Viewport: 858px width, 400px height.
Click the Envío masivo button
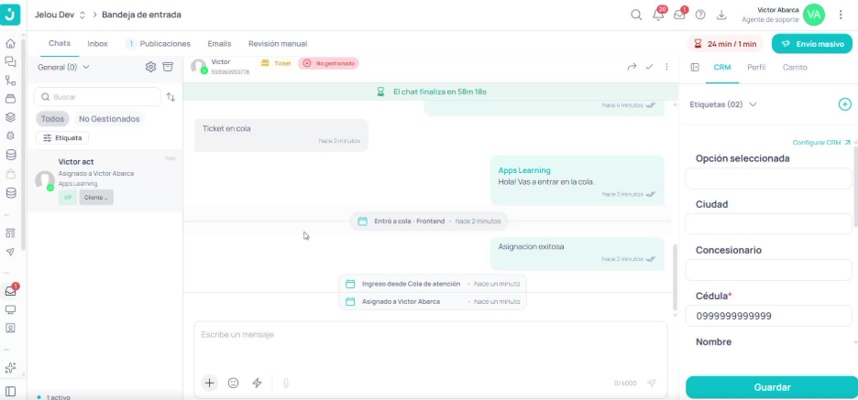click(812, 44)
